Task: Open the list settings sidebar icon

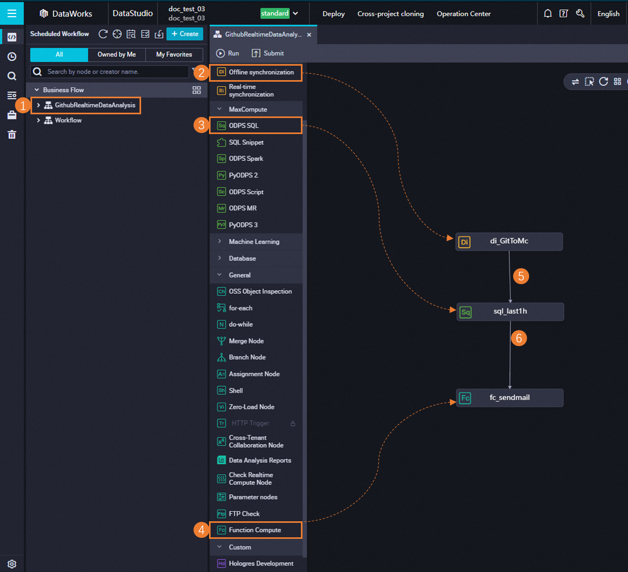Action: pyautogui.click(x=12, y=95)
